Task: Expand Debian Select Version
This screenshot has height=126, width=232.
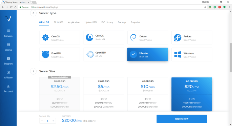Action: coord(146,40)
